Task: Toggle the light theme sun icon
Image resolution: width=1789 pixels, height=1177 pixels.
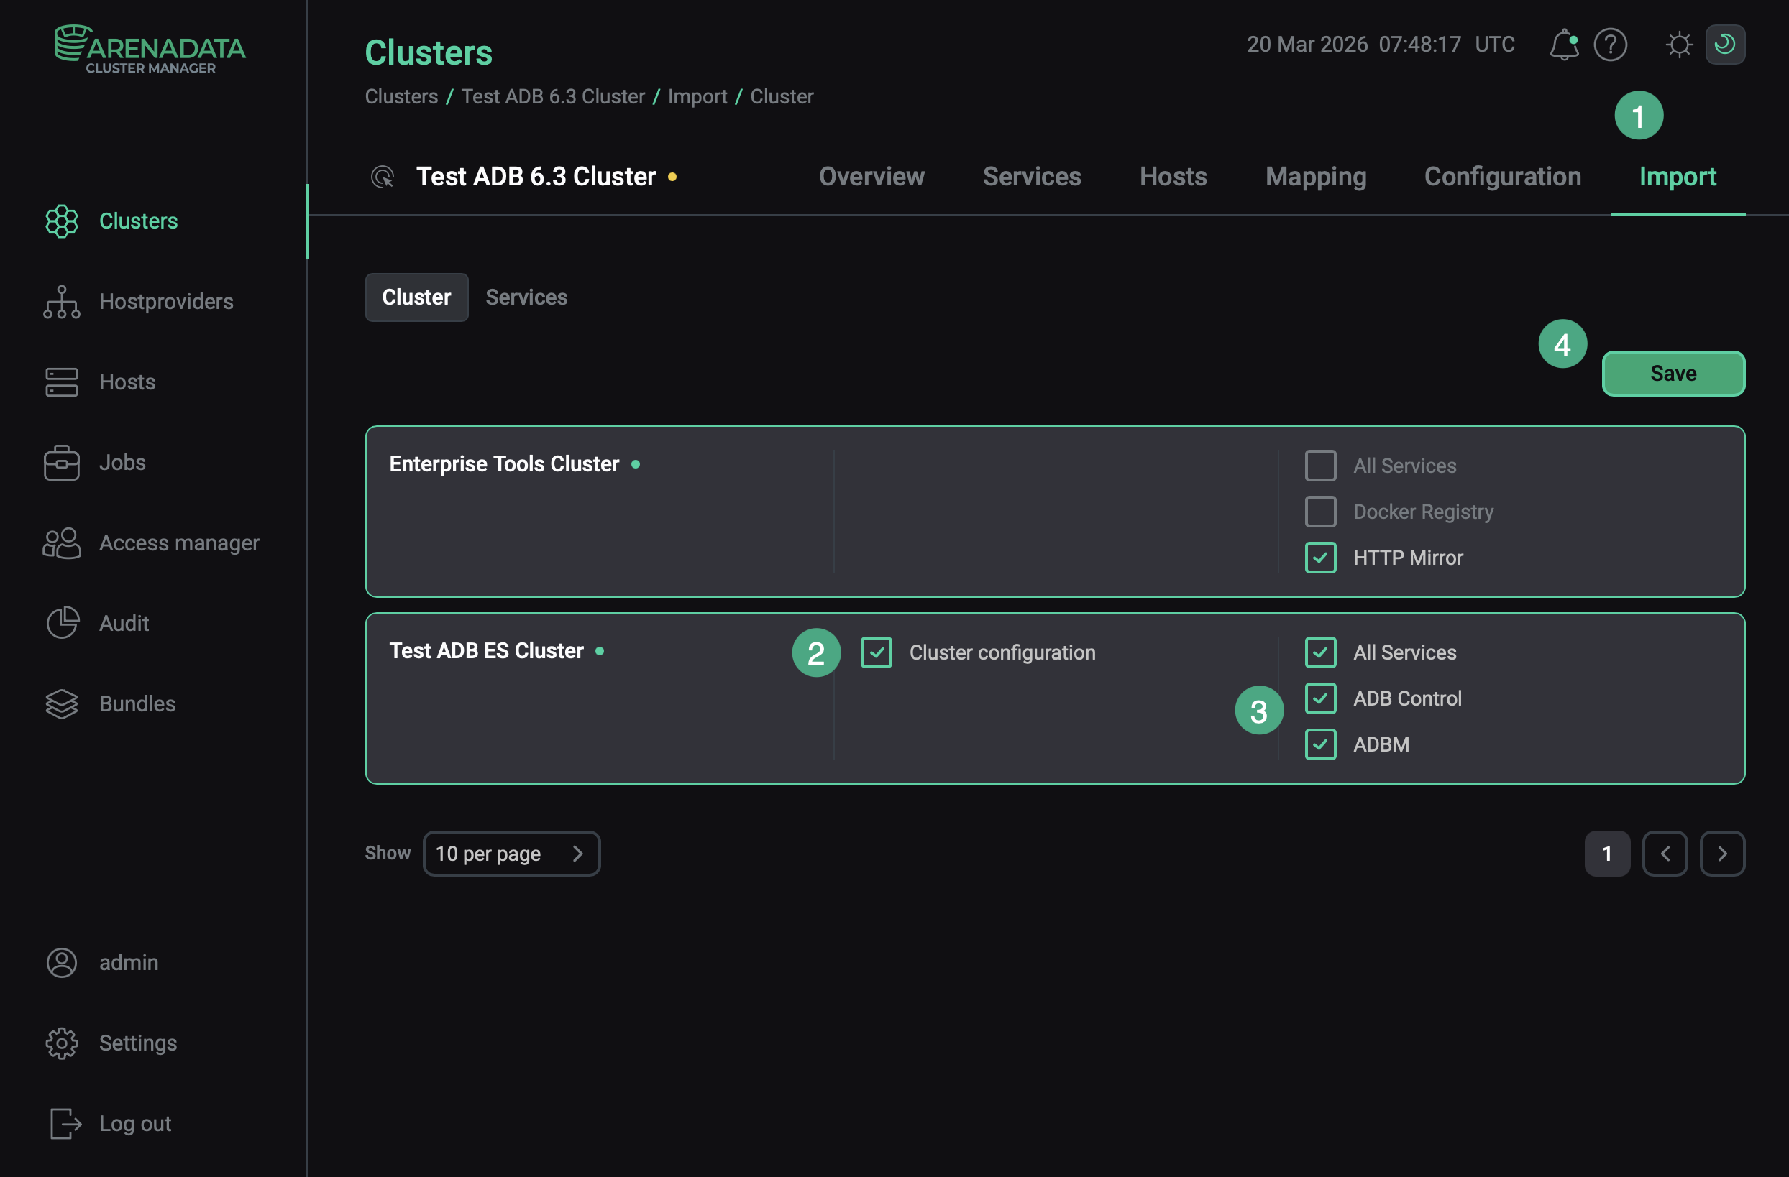Action: 1680,45
